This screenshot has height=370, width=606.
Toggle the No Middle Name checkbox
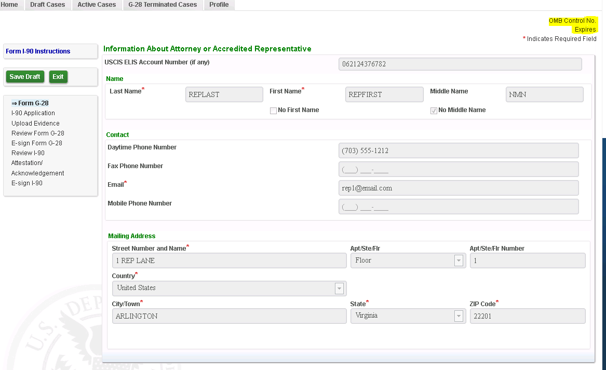click(434, 111)
